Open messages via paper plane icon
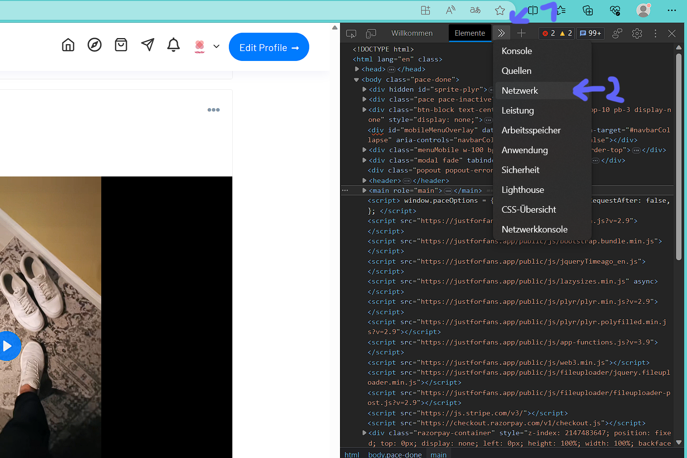The image size is (687, 458). (147, 45)
